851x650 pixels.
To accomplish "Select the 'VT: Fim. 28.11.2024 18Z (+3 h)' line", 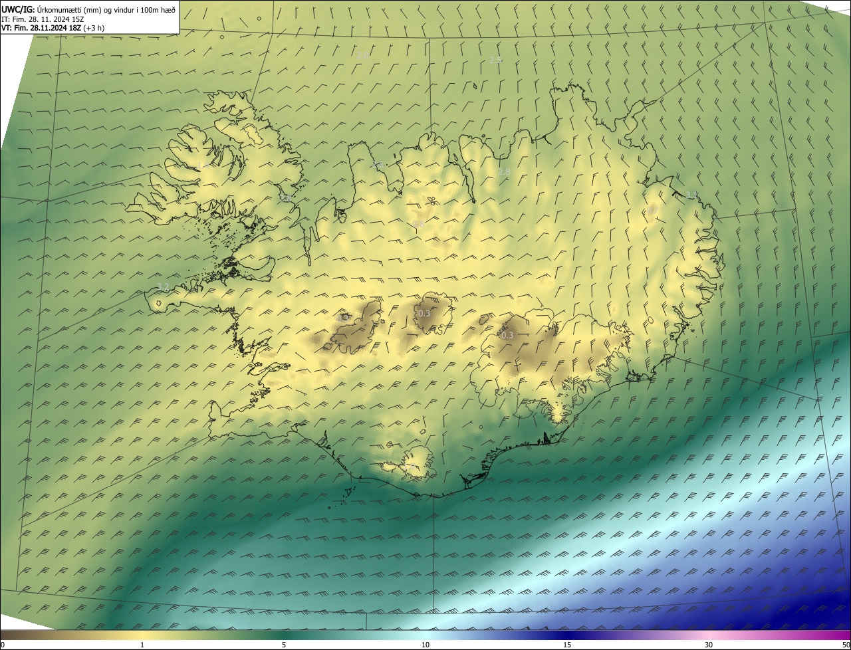I will (x=53, y=28).
